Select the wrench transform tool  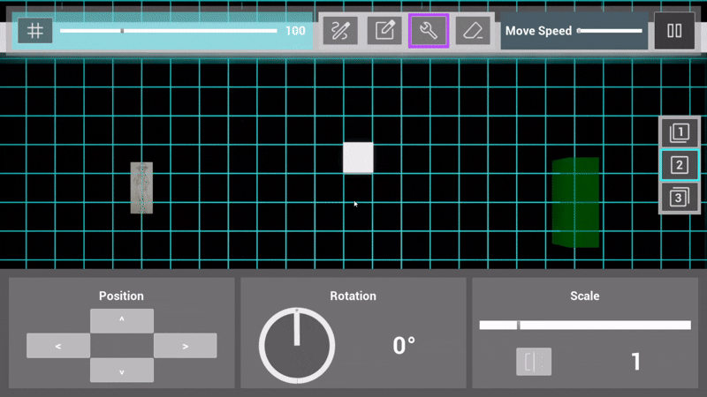(429, 31)
